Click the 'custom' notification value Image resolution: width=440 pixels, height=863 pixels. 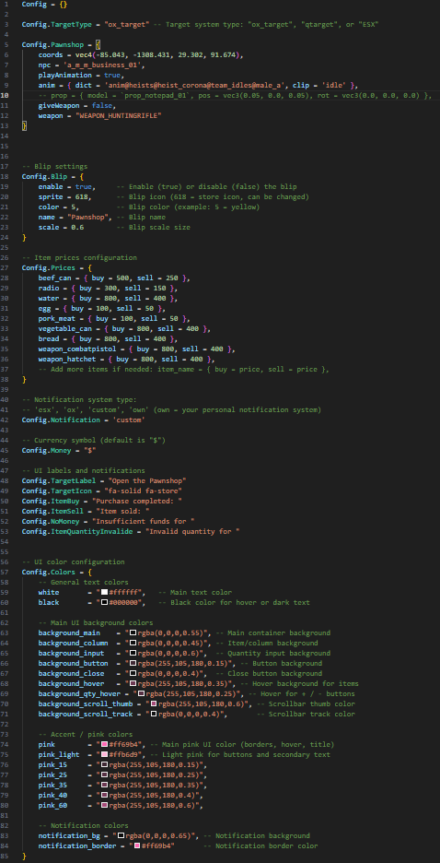pos(128,420)
